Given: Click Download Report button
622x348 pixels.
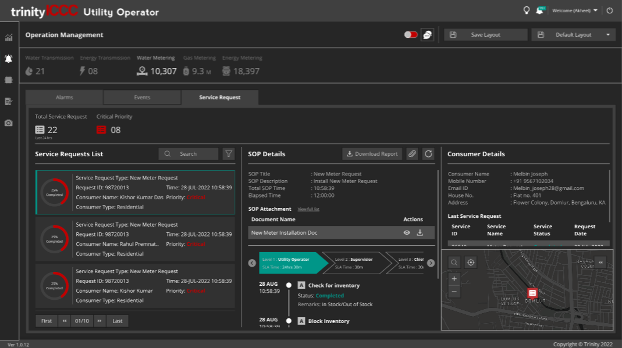Looking at the screenshot, I should 372,153.
